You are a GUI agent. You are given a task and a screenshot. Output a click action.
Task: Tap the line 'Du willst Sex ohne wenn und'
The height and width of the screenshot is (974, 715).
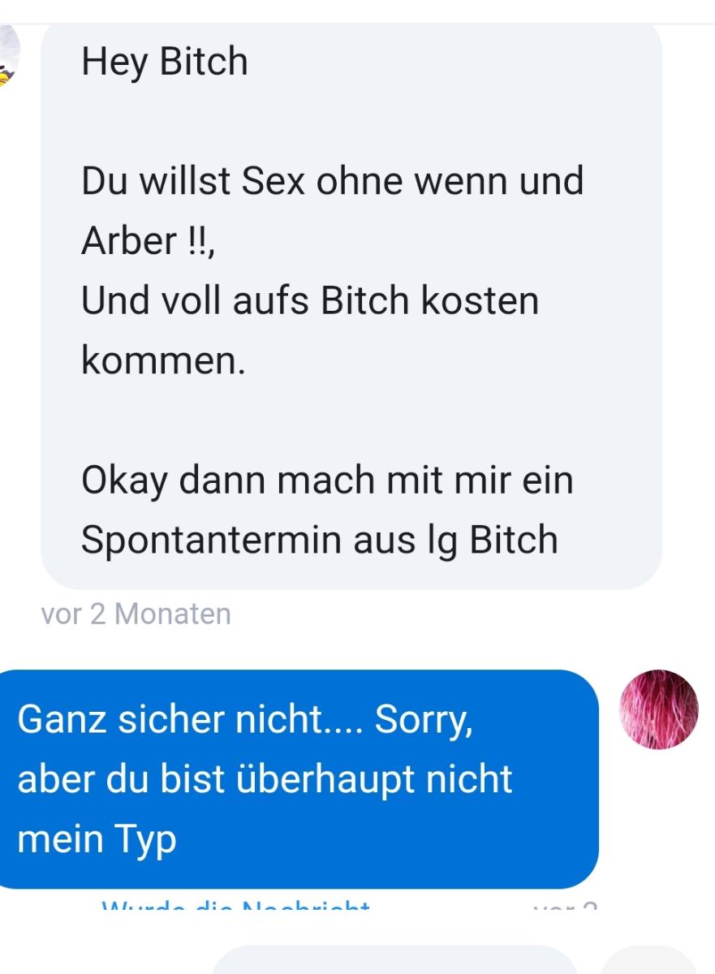point(333,181)
